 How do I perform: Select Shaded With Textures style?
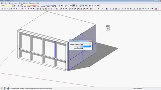74,5
